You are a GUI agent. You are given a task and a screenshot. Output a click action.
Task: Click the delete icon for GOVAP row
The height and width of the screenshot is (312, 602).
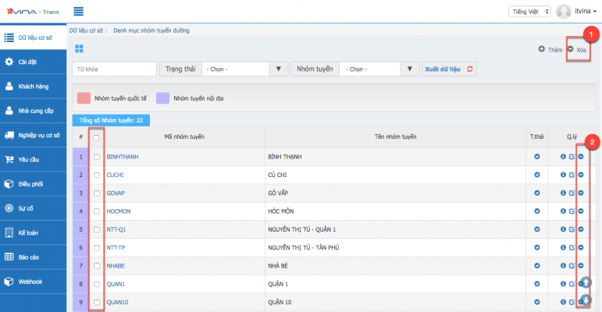coord(580,193)
